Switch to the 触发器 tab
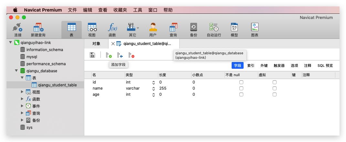The height and width of the screenshot is (142, 346). [x=279, y=66]
